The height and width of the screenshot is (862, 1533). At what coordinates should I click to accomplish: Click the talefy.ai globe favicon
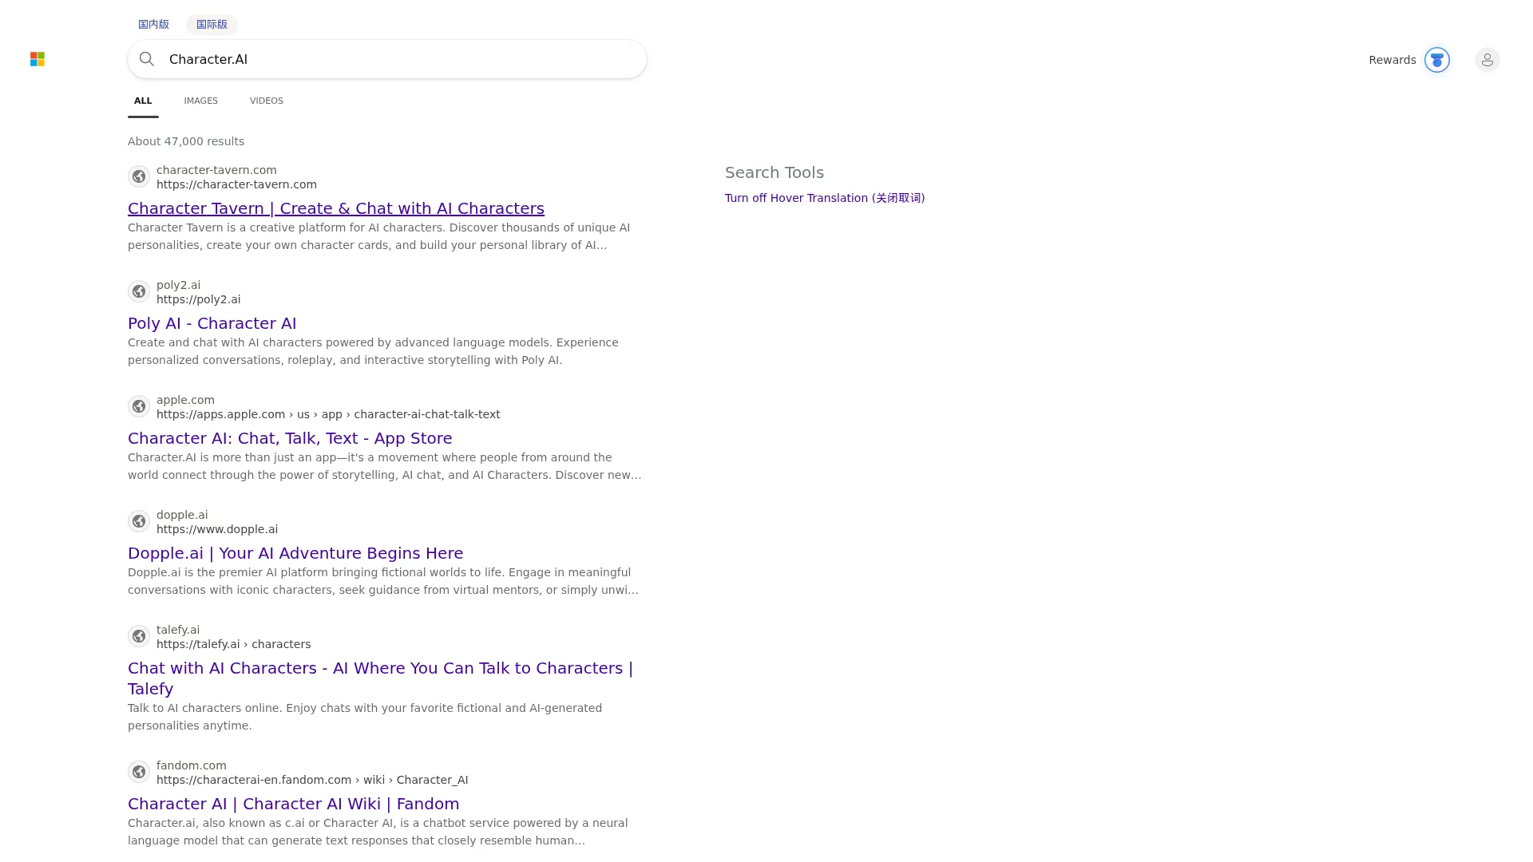(x=139, y=636)
